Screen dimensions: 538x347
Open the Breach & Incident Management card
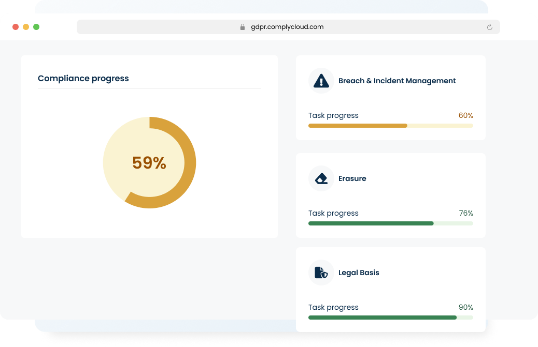[390, 97]
